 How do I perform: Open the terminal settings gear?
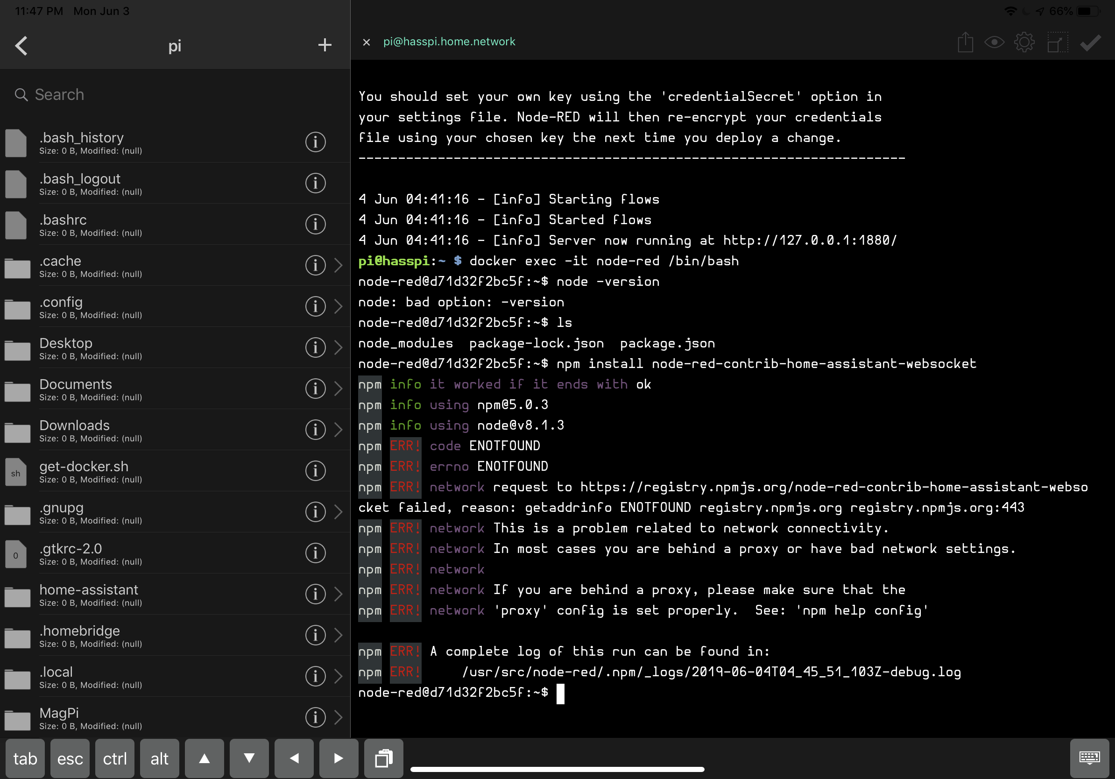[1024, 43]
